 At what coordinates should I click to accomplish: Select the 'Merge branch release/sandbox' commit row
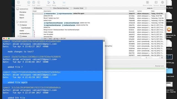98,30
